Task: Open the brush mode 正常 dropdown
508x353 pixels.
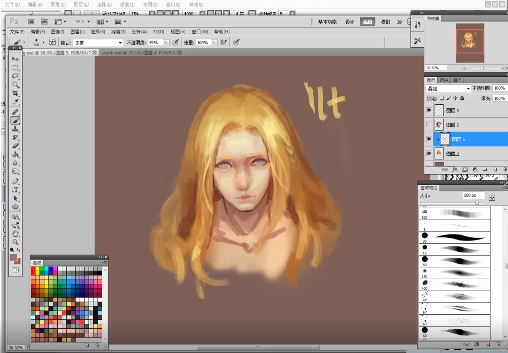Action: pos(98,43)
